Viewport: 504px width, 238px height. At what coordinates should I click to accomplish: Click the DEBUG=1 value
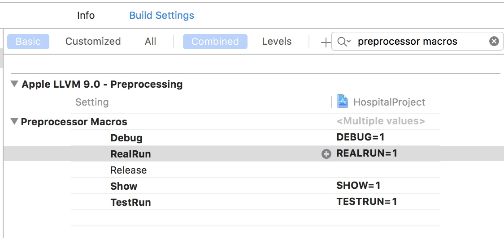point(361,137)
